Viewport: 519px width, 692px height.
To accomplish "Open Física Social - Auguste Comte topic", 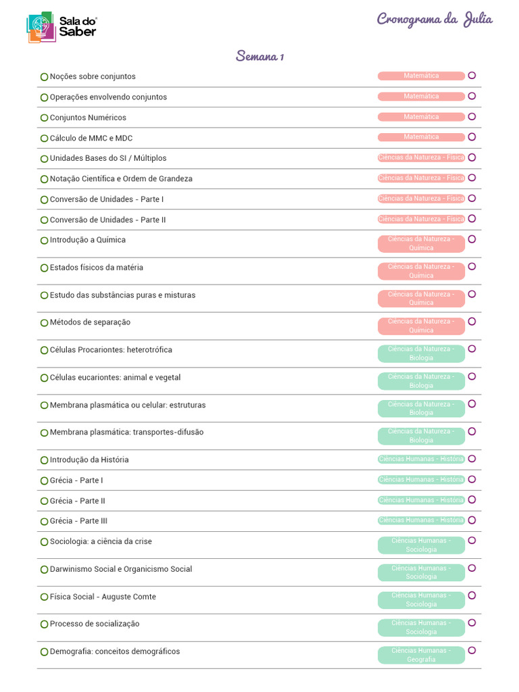I will click(103, 597).
